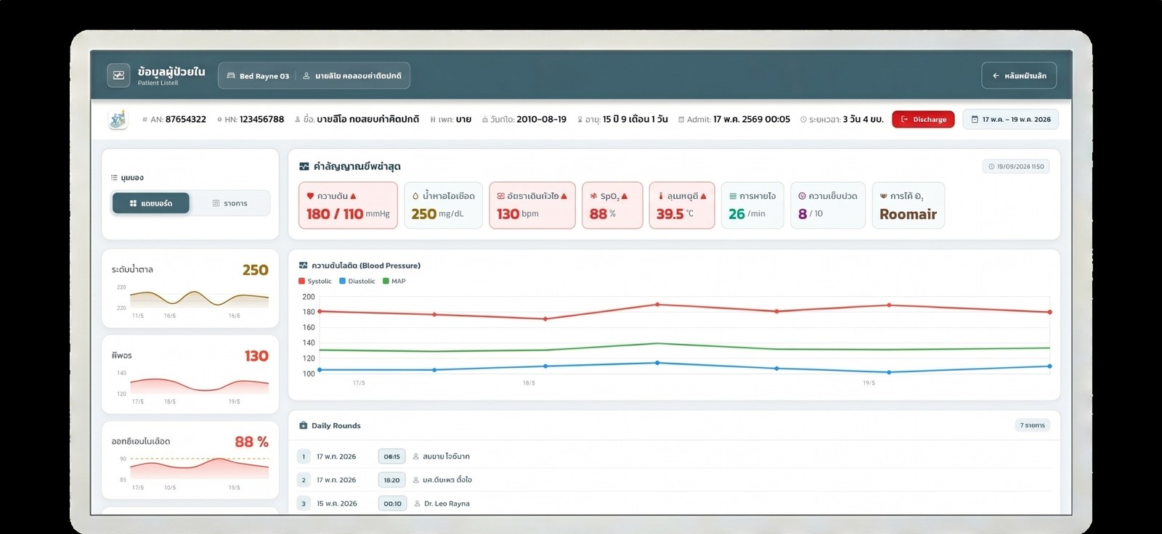Click the thermometer icon on temperature card
Screen dimensions: 1162x534
(x=660, y=196)
